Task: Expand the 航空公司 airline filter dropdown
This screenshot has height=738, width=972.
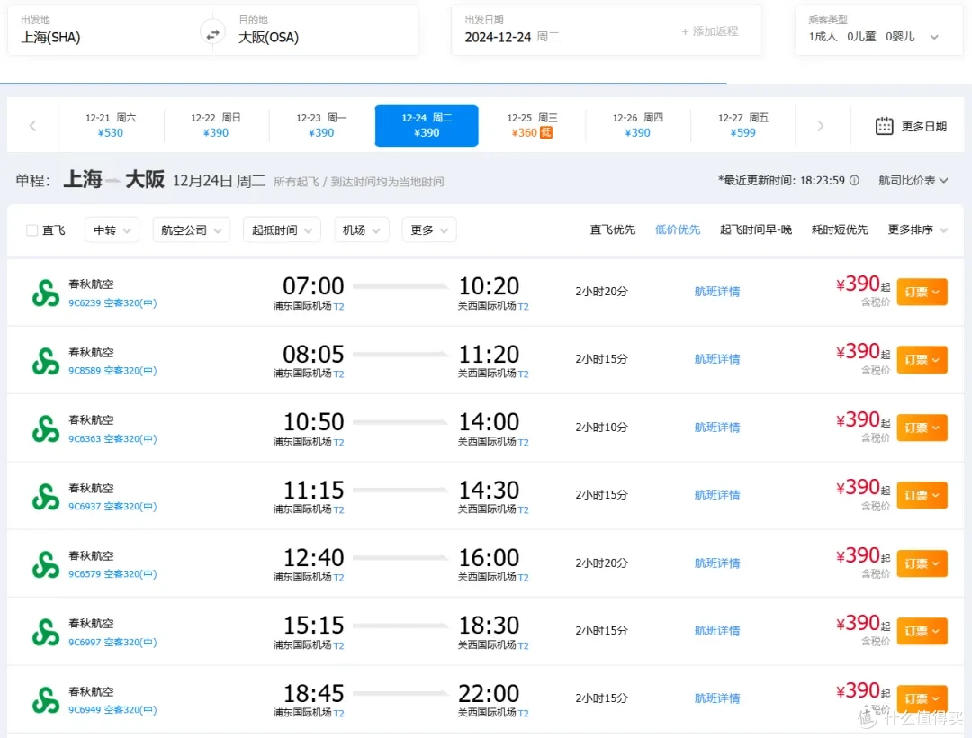Action: [190, 229]
